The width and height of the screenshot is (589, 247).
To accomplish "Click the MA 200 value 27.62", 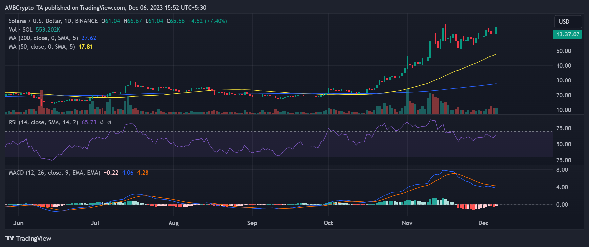I will click(x=89, y=38).
